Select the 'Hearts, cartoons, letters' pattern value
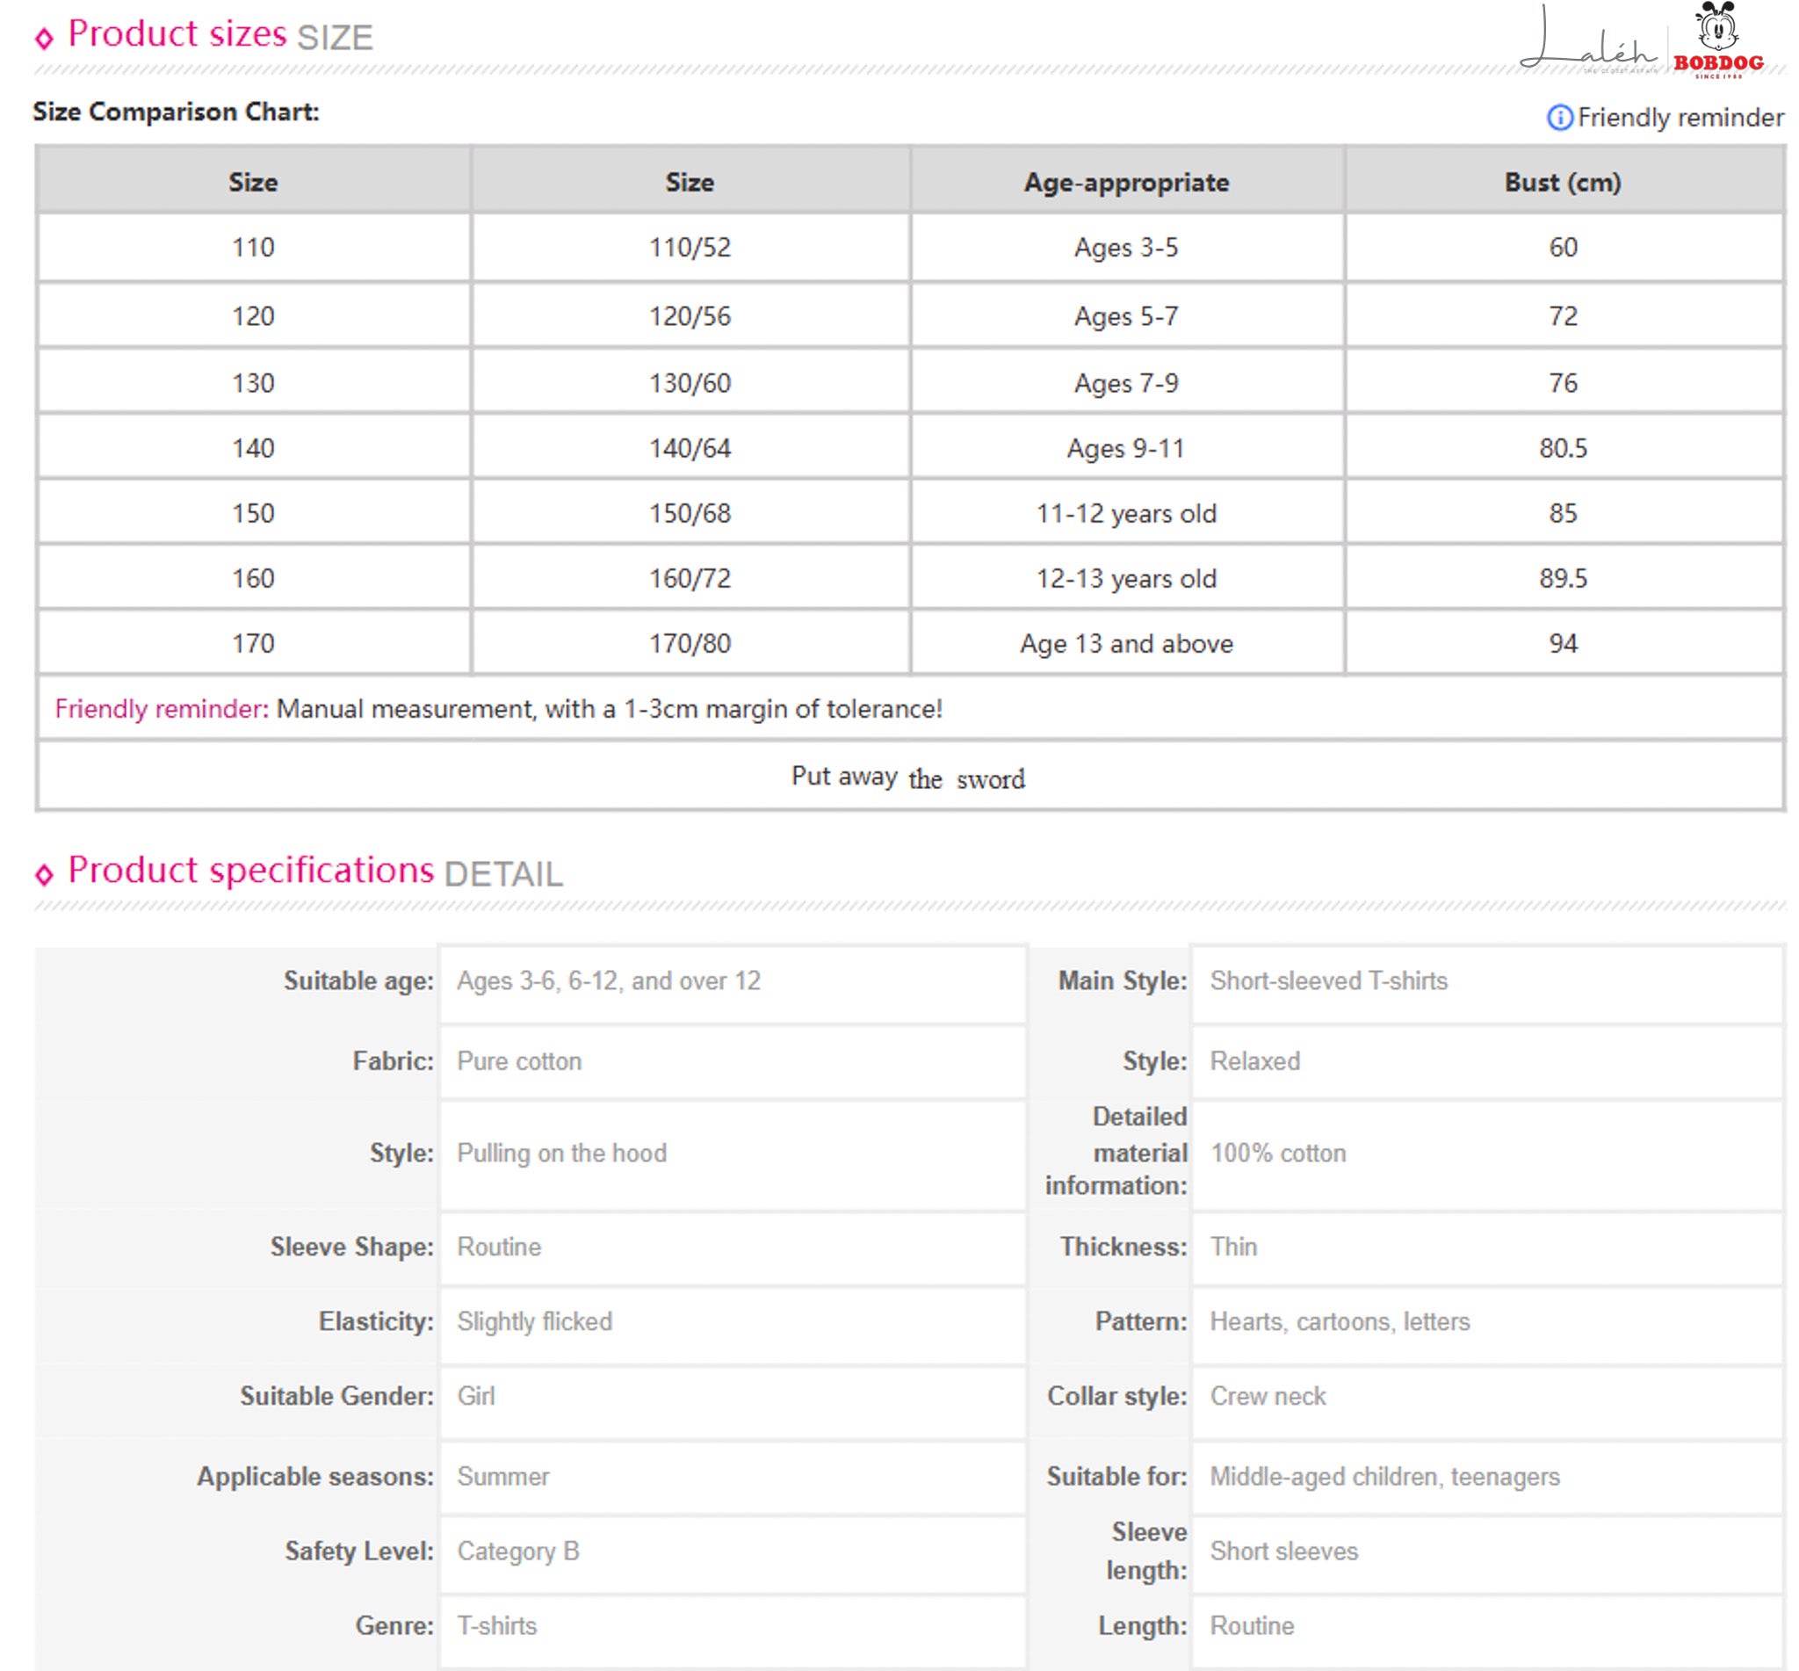This screenshot has width=1799, height=1671. 1340,1321
